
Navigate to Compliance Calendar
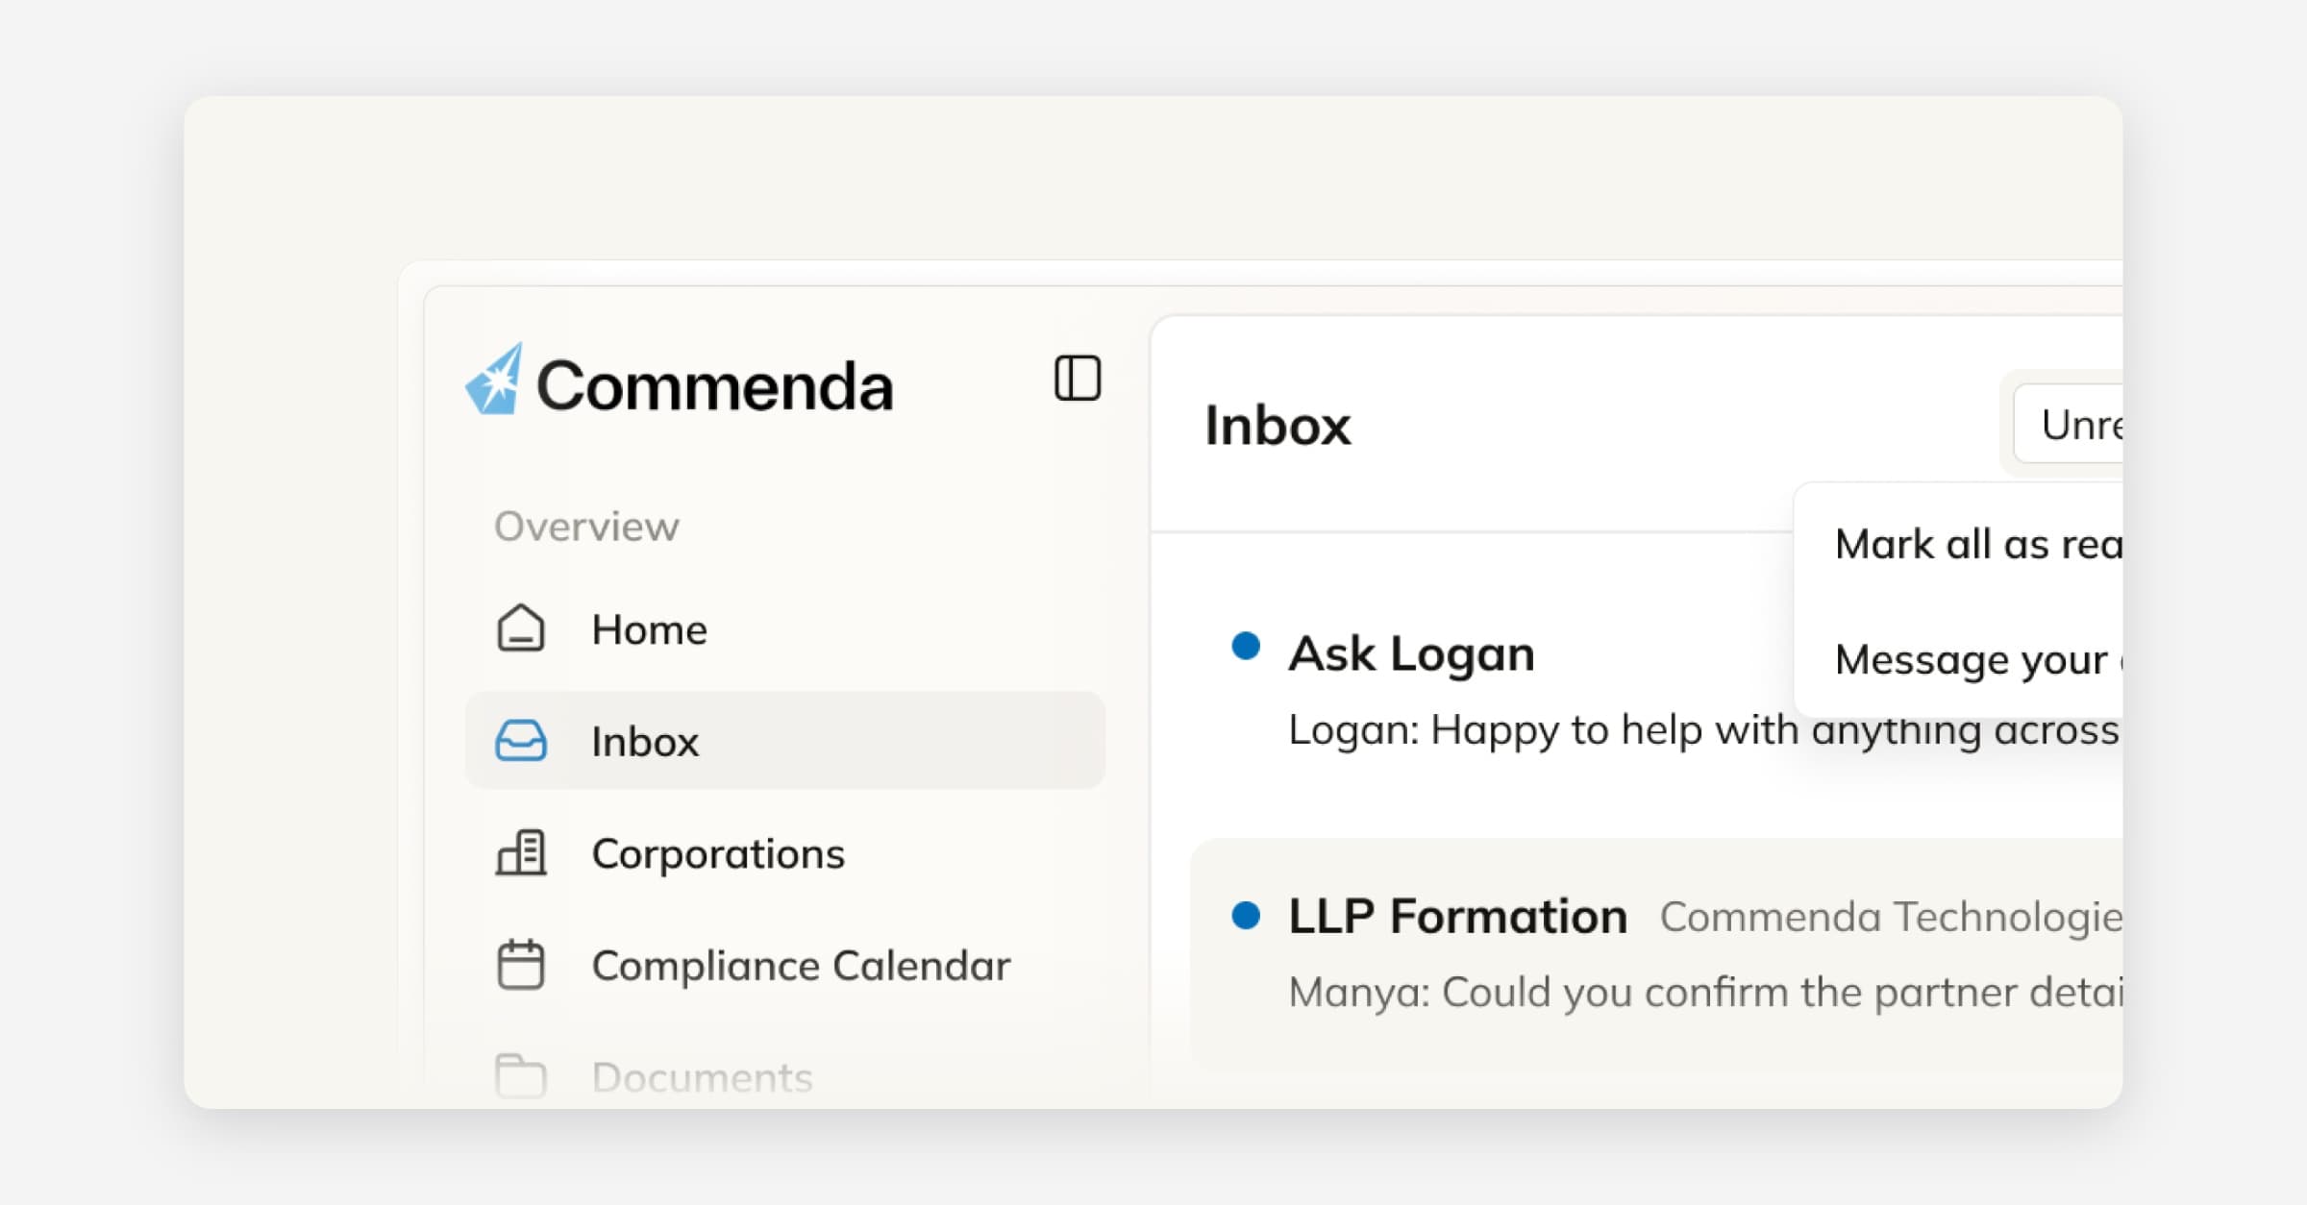point(802,966)
